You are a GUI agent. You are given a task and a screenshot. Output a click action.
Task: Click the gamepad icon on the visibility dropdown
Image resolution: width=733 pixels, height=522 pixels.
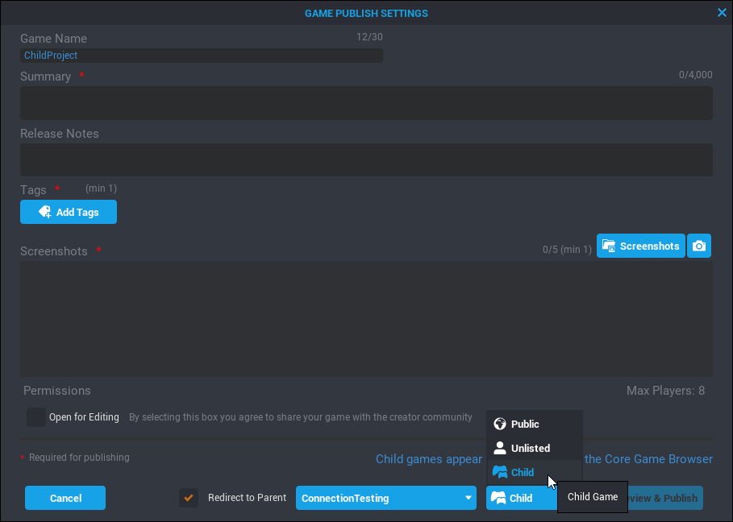(499, 498)
